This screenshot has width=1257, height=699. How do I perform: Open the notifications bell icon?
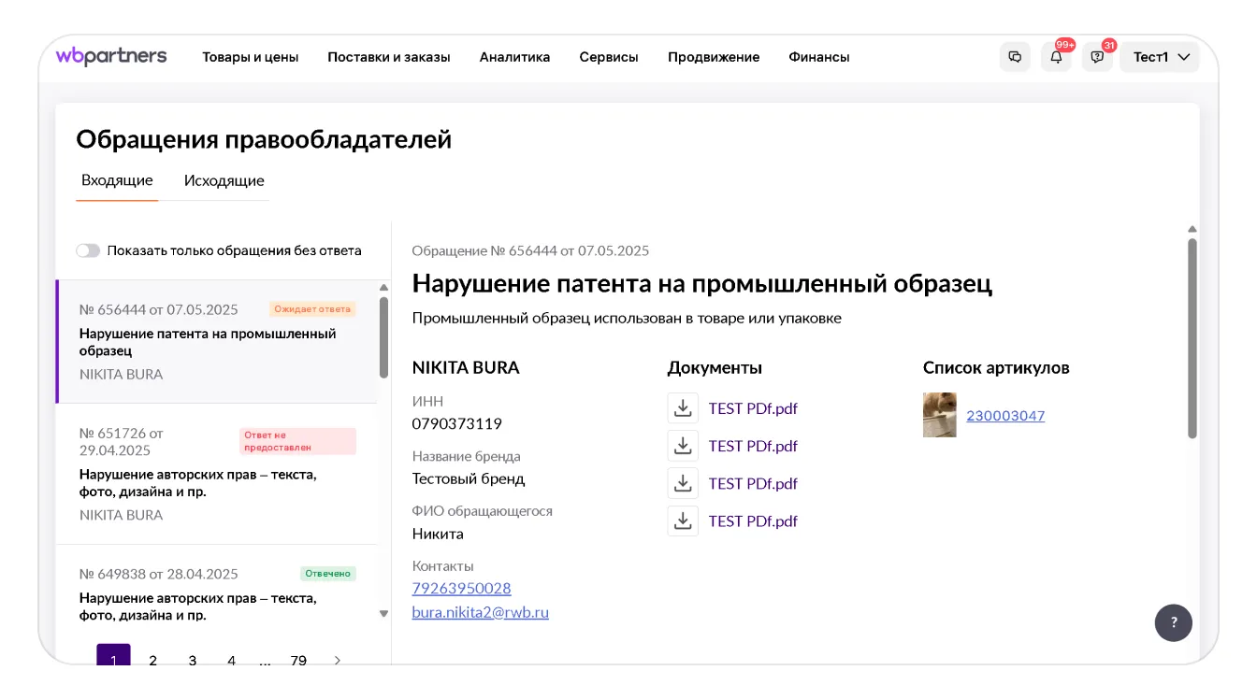pos(1056,57)
